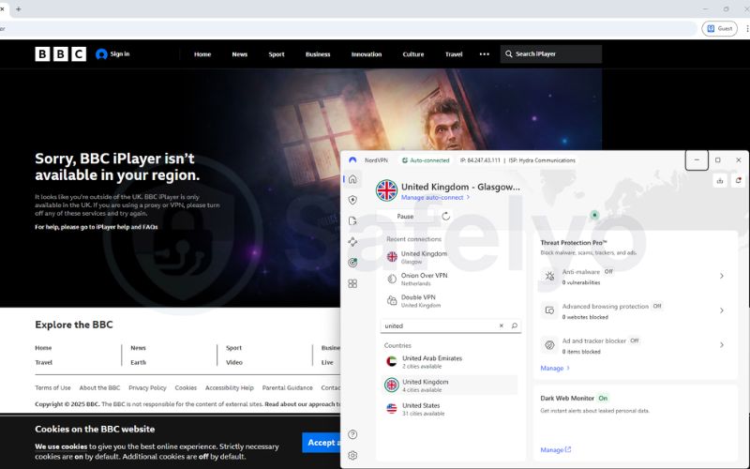This screenshot has width=750, height=469.
Task: Open the file share icon in NordVPN sidebar
Action: [x=352, y=220]
